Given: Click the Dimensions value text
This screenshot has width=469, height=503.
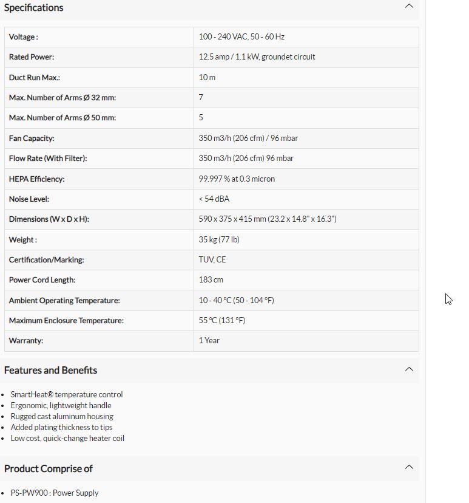Looking at the screenshot, I should coord(268,219).
